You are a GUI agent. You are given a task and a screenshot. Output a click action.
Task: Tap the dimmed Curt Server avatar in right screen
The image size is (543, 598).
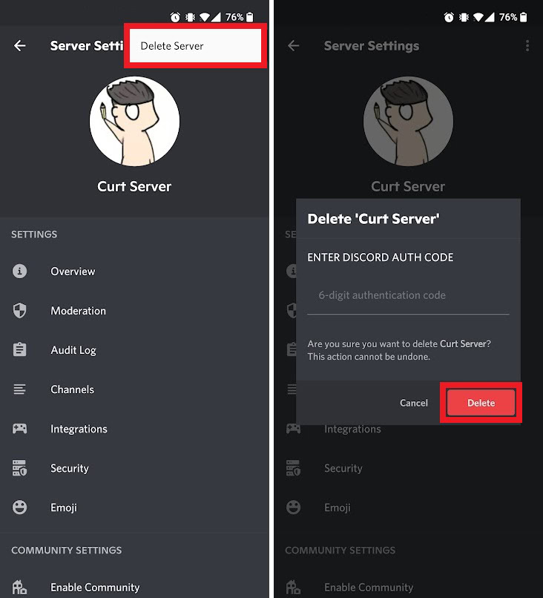(408, 121)
